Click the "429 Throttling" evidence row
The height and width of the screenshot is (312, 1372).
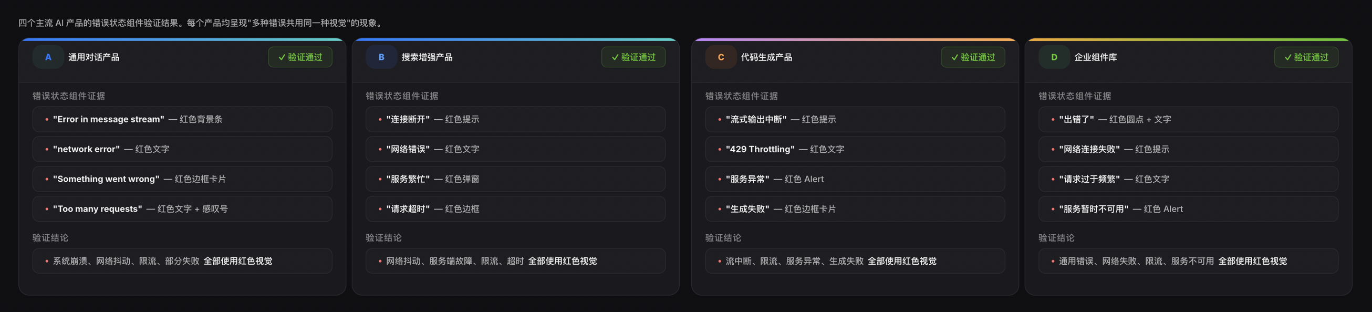855,149
